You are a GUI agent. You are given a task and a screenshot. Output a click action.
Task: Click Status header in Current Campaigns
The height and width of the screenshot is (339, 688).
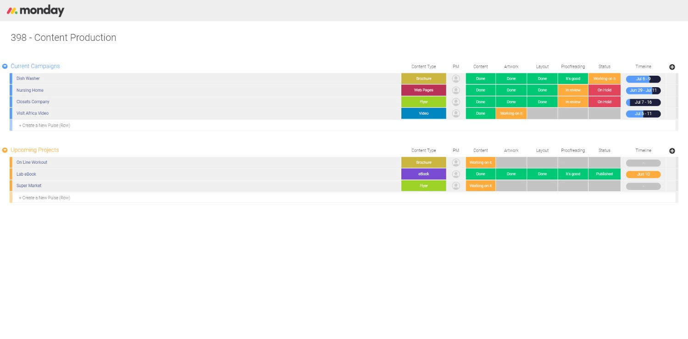tap(605, 67)
